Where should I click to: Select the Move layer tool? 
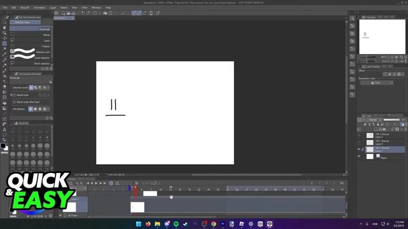(x=4, y=38)
